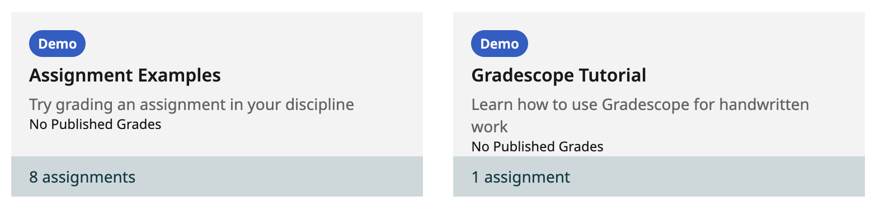
Task: Open the Gradescope Tutorial course card
Action: pos(659,104)
